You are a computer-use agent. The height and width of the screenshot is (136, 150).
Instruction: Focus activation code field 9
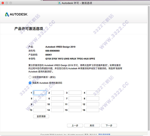[x=40, y=104]
